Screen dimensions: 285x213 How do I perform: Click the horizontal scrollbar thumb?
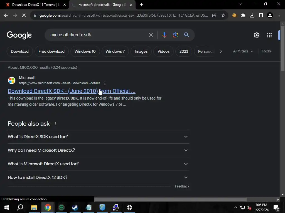pyautogui.click(x=170, y=200)
